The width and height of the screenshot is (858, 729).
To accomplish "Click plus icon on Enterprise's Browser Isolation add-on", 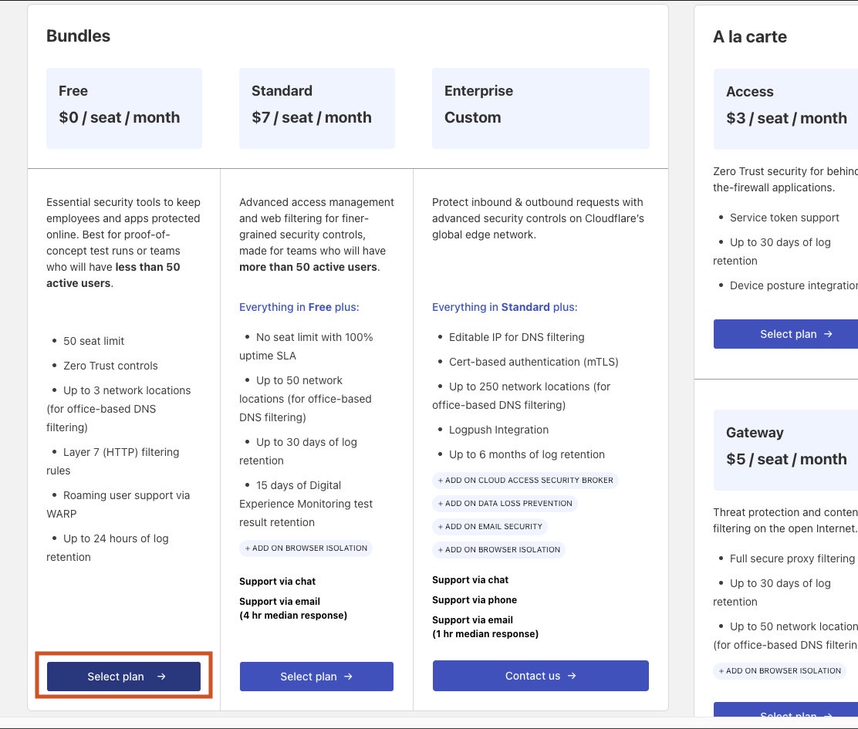I will (441, 550).
